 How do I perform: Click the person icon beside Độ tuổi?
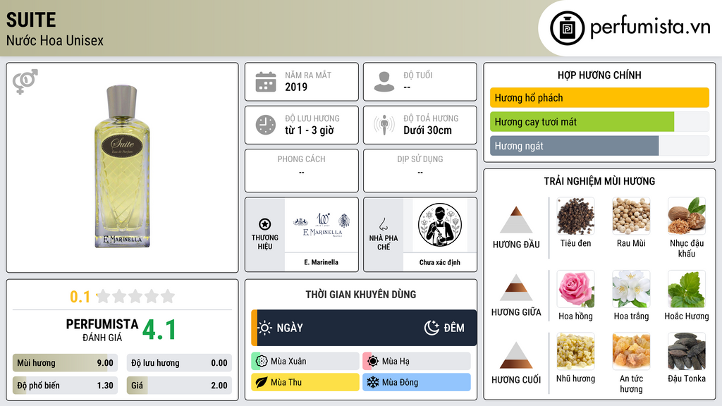(x=384, y=82)
